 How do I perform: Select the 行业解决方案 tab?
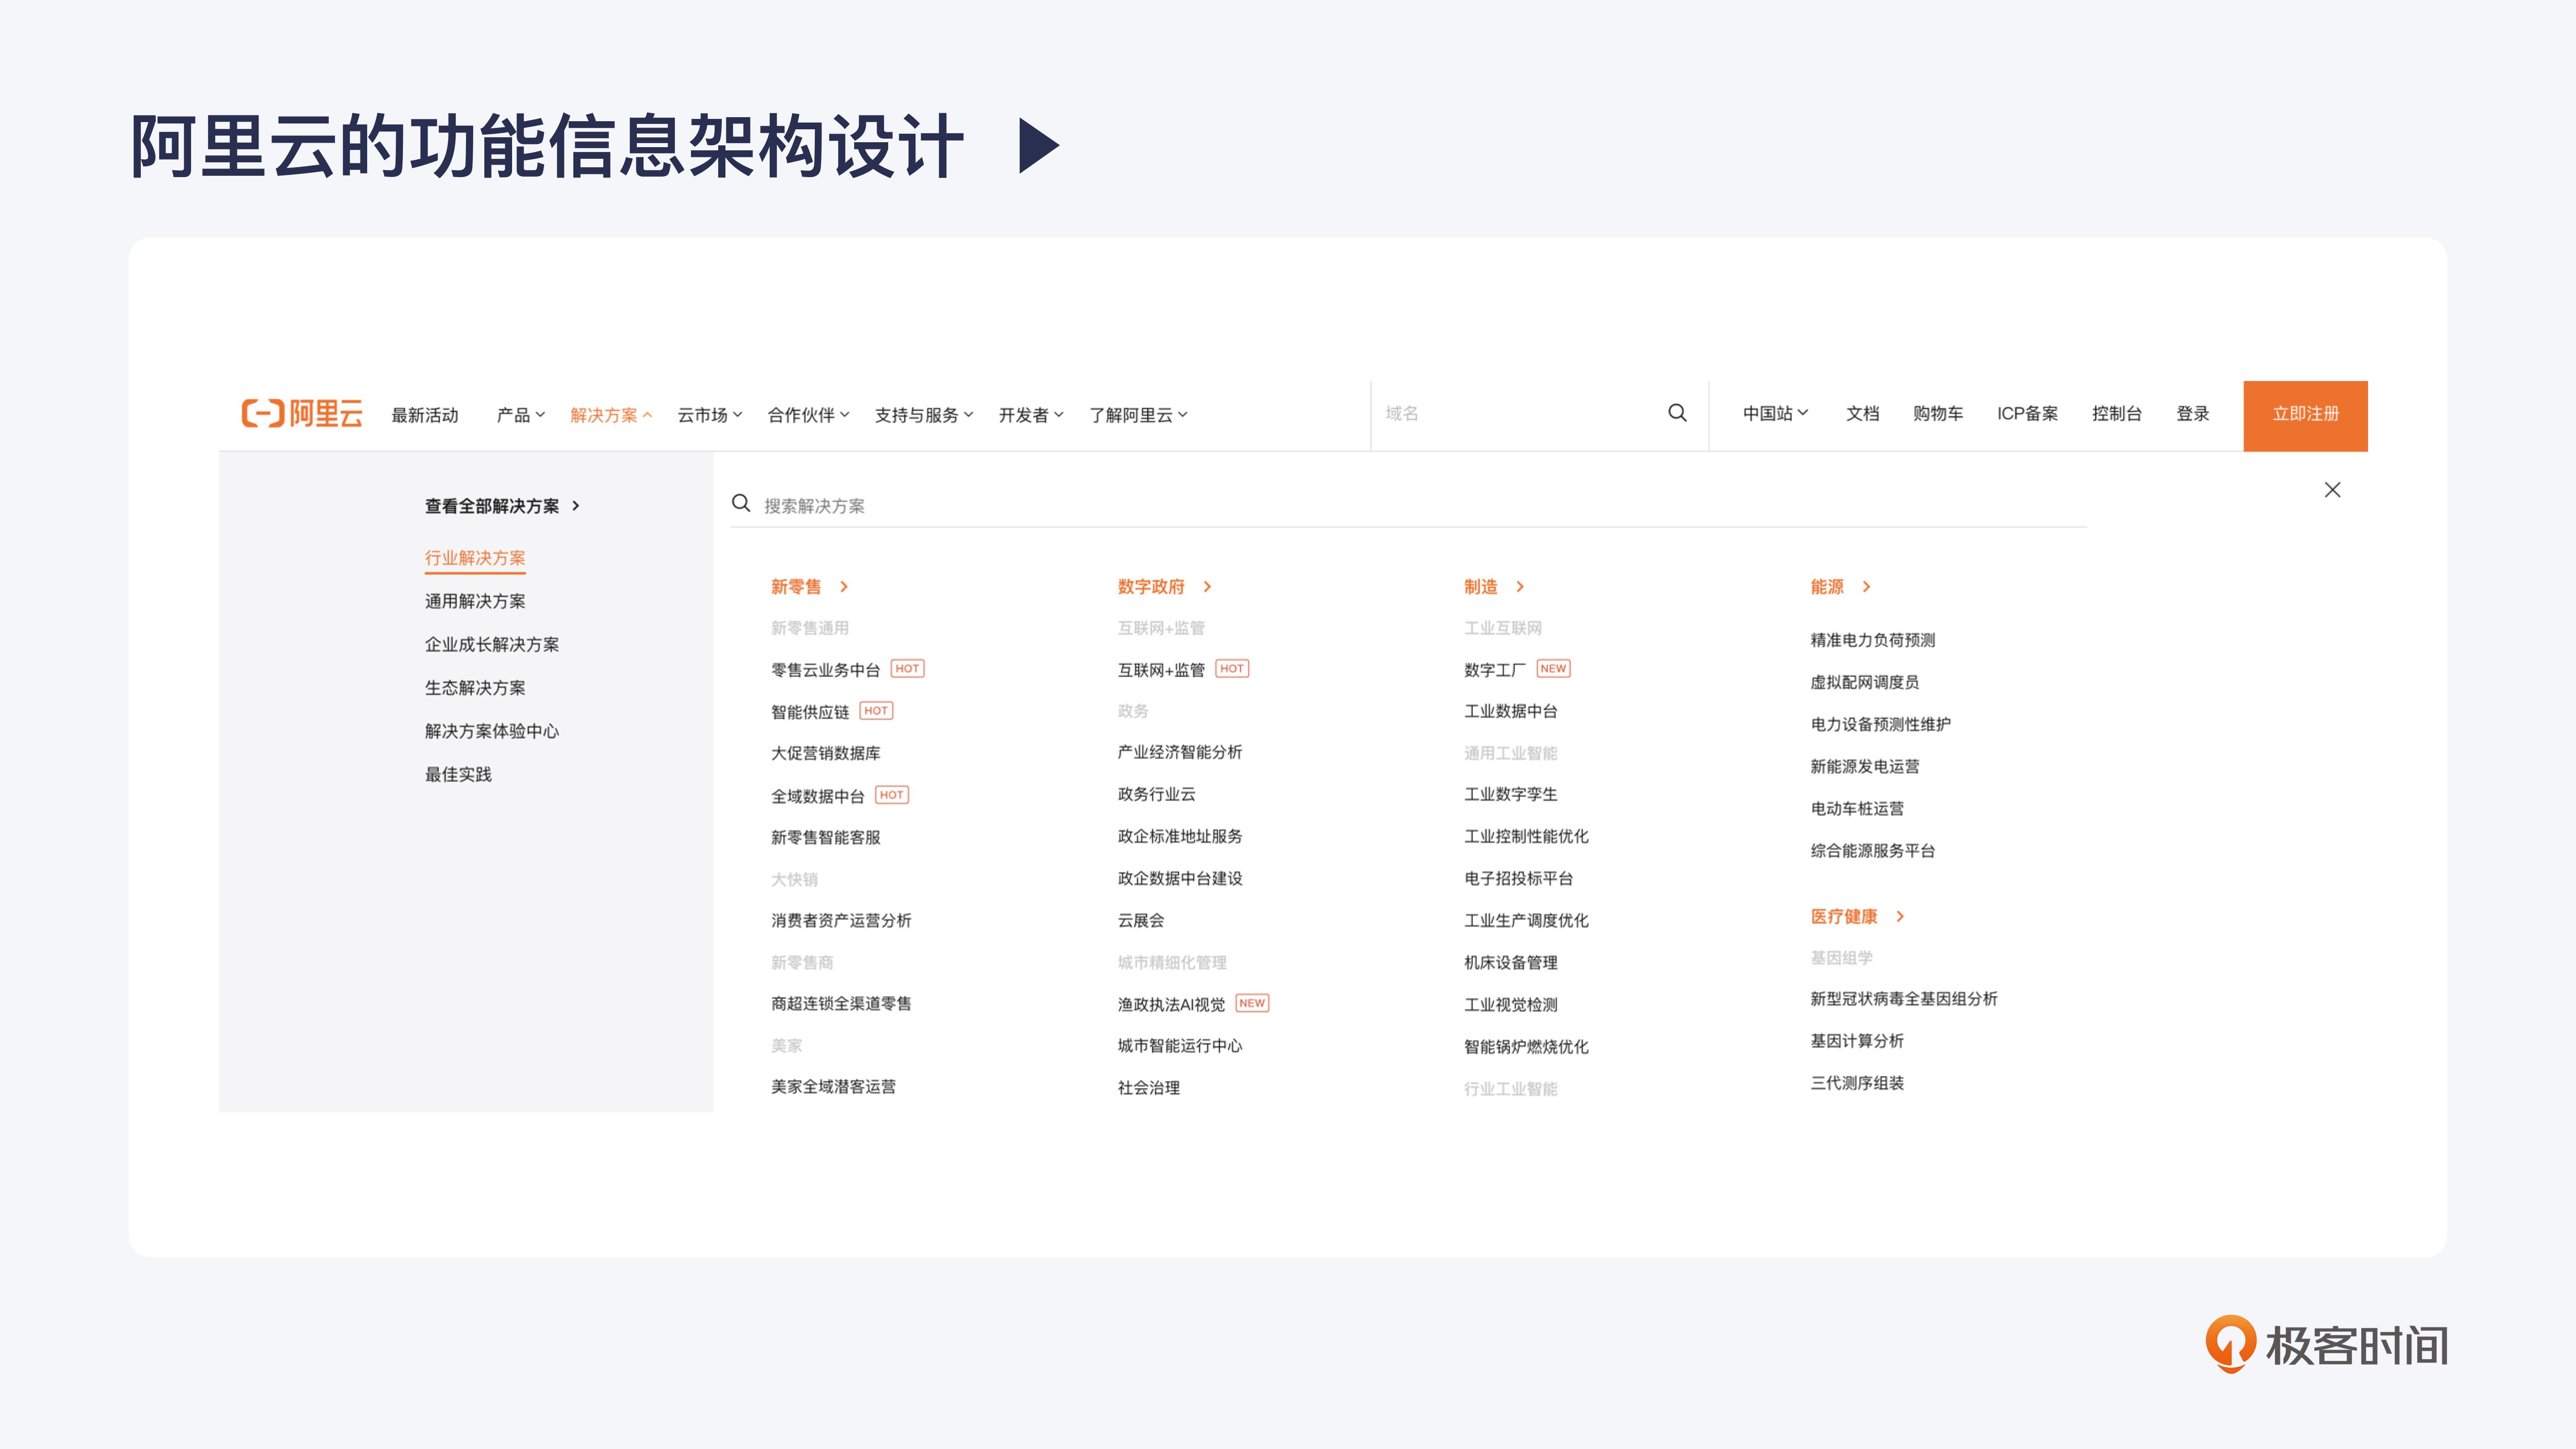pyautogui.click(x=475, y=558)
